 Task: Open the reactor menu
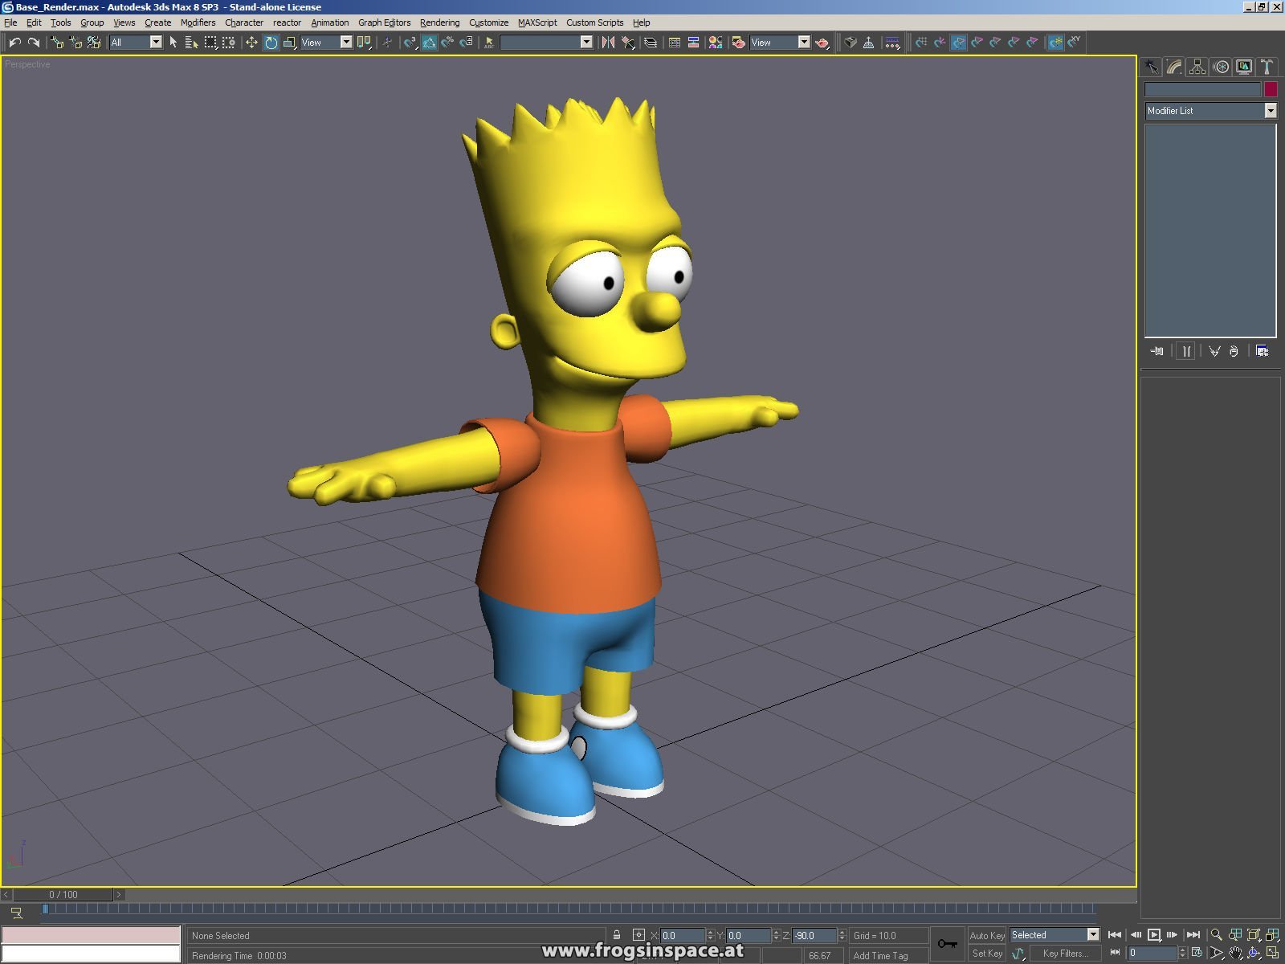[x=287, y=22]
